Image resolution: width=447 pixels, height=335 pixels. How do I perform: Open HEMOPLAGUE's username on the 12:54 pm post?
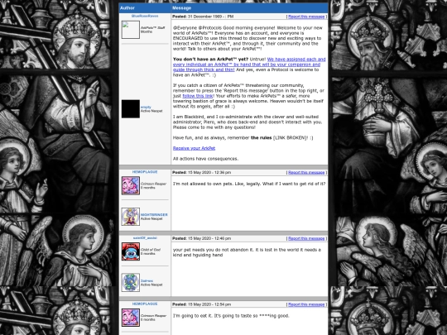click(x=145, y=304)
